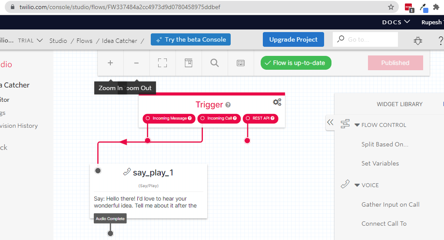
Task: Show keyboard shortcuts icon
Action: (x=241, y=63)
